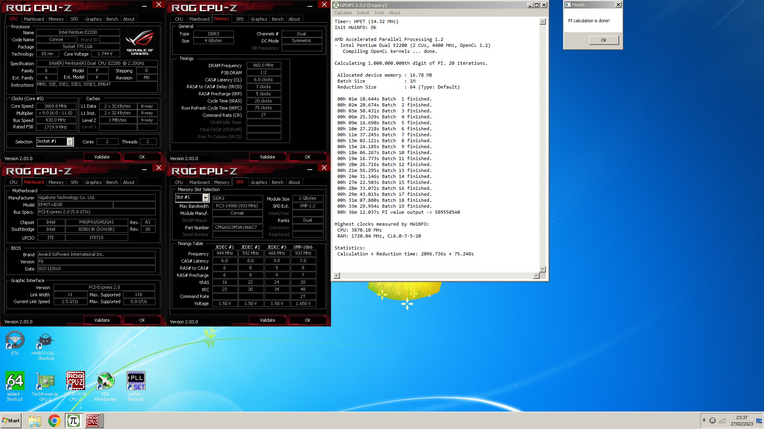Select Memory tab in the SPD CPU-Z window

pos(221,182)
